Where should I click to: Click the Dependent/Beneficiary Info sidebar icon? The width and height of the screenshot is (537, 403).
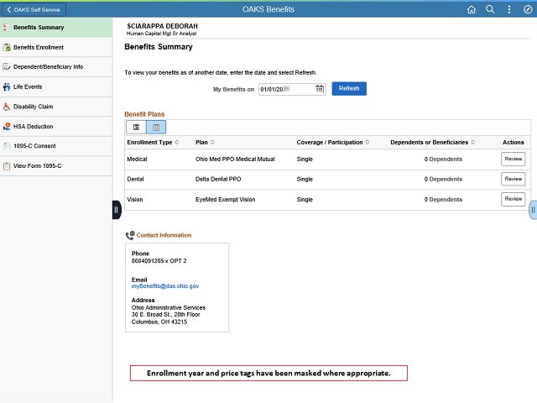(x=7, y=67)
